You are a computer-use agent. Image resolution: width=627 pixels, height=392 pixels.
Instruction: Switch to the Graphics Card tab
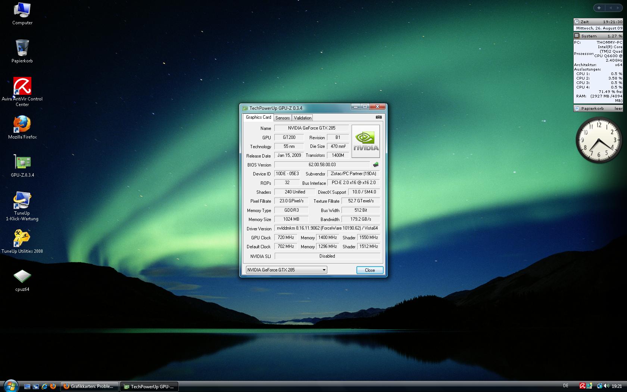click(x=258, y=117)
